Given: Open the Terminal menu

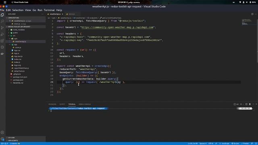Looking at the screenshot, I should tap(49, 10).
